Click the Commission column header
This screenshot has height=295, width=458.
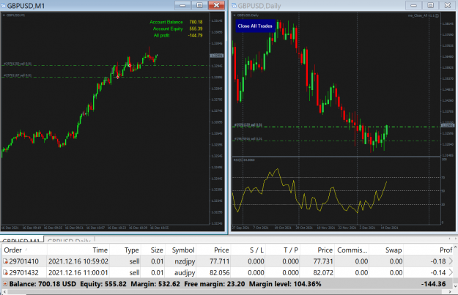click(352, 250)
